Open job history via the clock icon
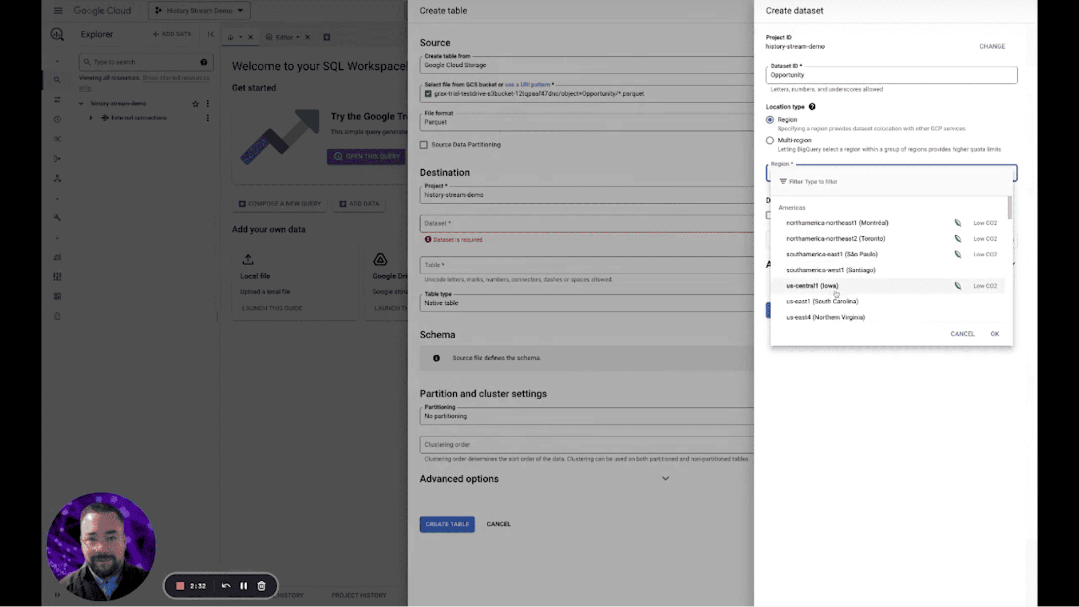The image size is (1079, 607). point(57,119)
